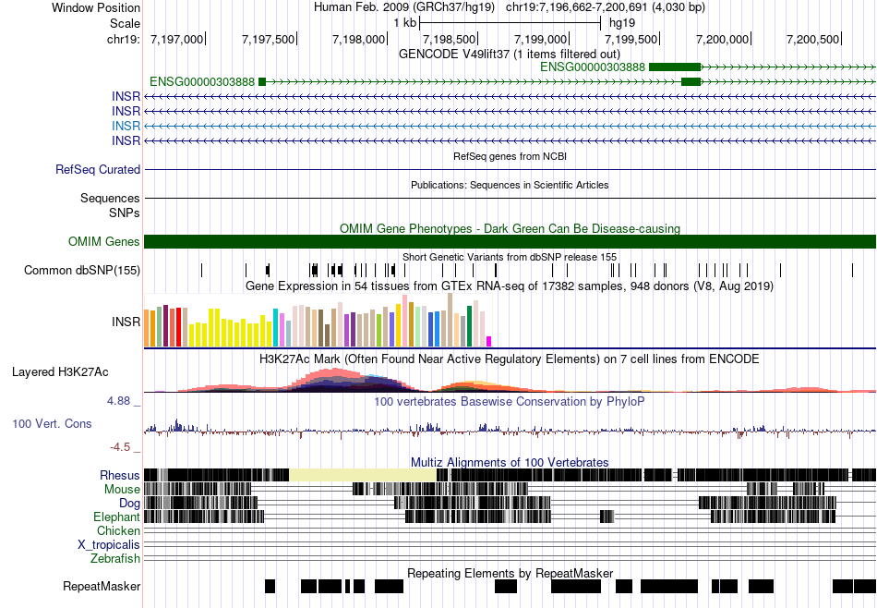Click the small left exon of lower ENSG00000303888
The height and width of the screenshot is (608, 877).
(262, 81)
